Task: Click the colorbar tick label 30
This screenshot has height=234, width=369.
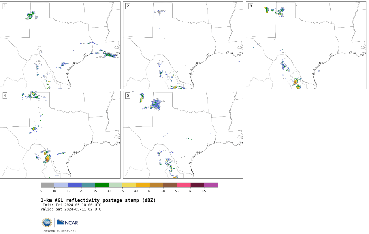Action: [x=109, y=191]
